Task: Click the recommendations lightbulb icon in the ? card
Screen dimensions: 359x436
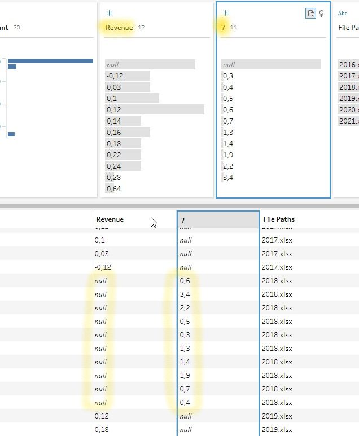Action: (x=321, y=14)
